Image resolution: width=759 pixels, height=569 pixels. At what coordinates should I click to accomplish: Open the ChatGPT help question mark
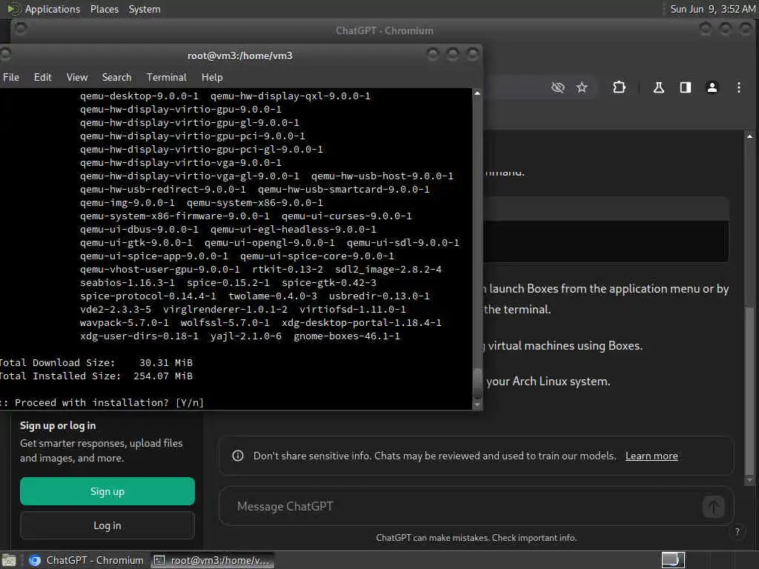pos(738,531)
